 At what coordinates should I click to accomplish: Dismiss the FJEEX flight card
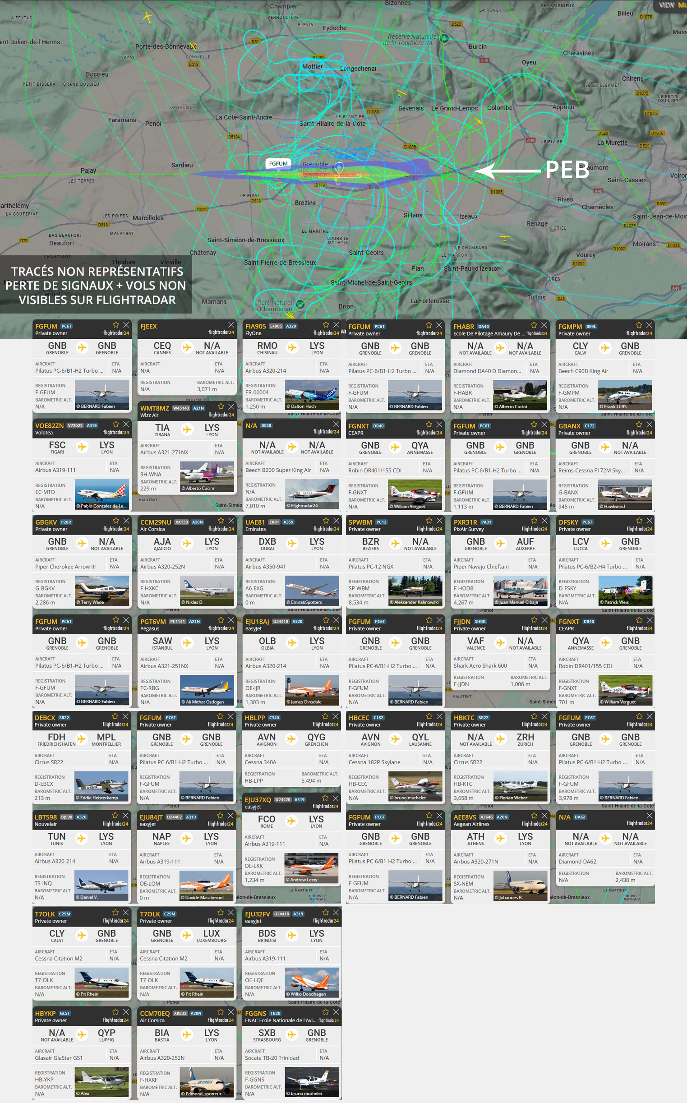[x=231, y=325]
